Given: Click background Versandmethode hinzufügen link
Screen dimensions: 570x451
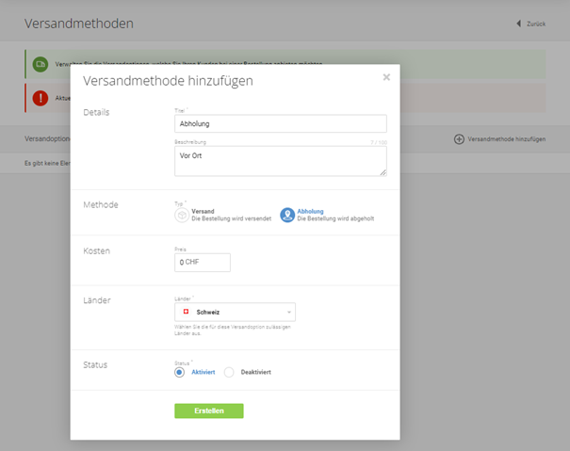Looking at the screenshot, I should point(506,138).
